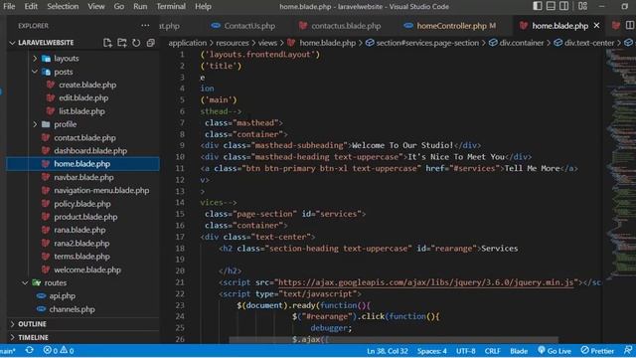Open Edit menu
The image size is (636, 358).
(x=31, y=7)
